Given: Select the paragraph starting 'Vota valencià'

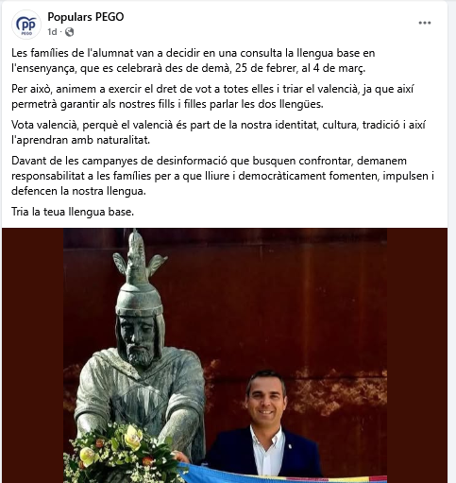Looking at the screenshot, I should point(219,132).
